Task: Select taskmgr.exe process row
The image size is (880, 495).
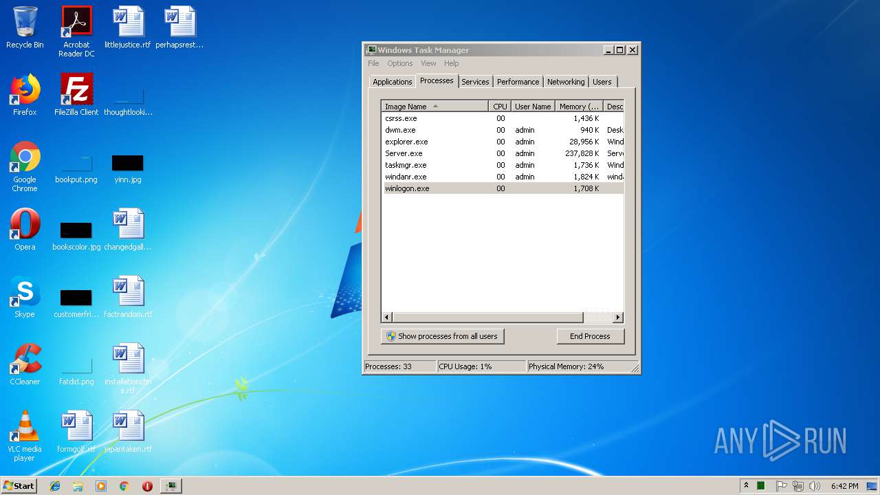Action: pos(503,165)
